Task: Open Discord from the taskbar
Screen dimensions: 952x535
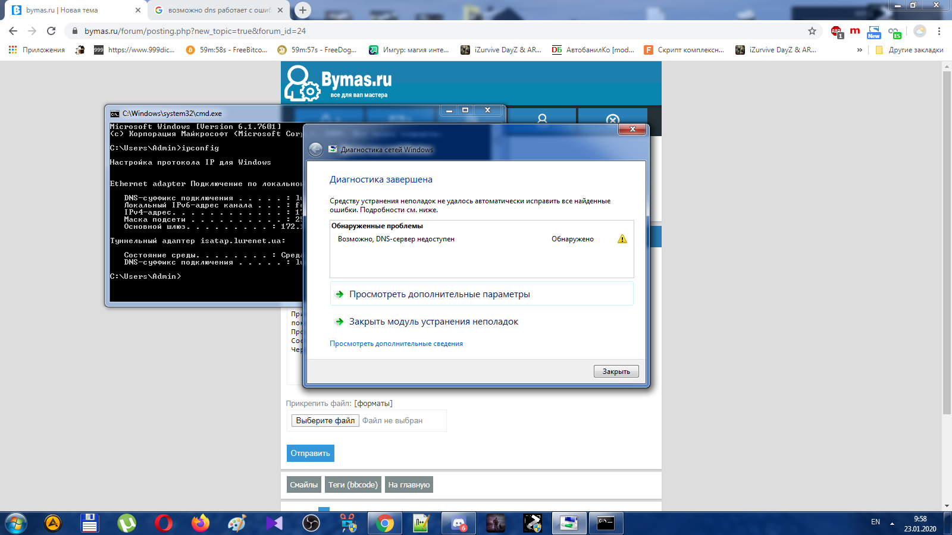Action: [458, 523]
